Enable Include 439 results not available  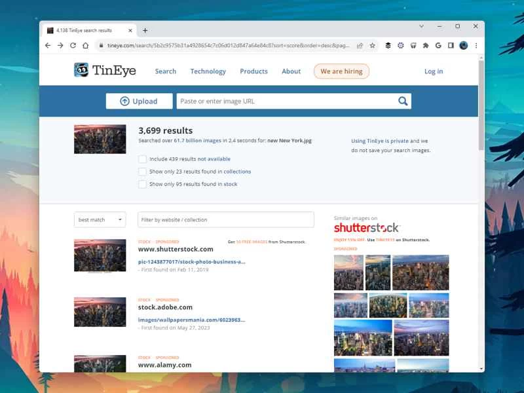(142, 159)
